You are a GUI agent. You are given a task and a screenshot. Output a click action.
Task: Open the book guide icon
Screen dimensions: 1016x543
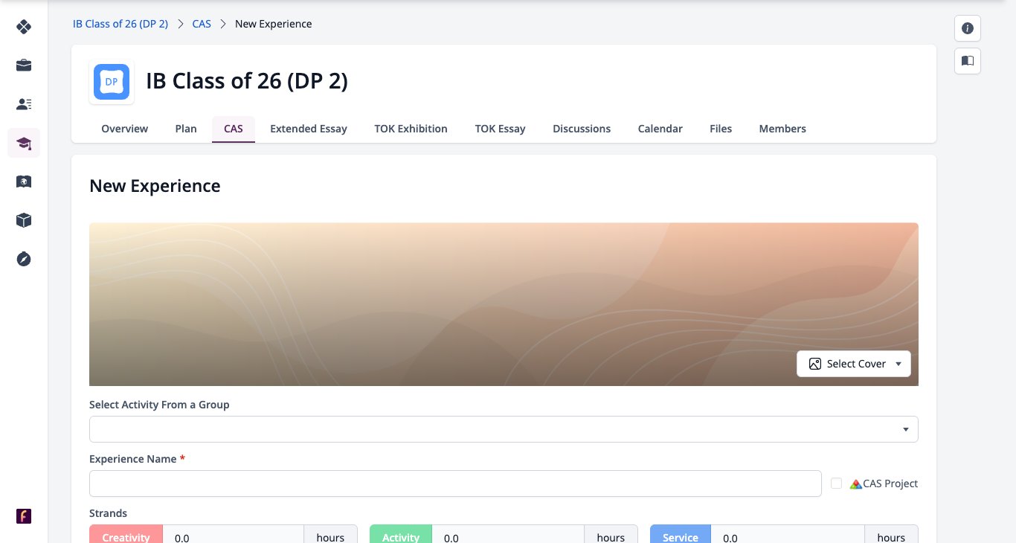968,61
